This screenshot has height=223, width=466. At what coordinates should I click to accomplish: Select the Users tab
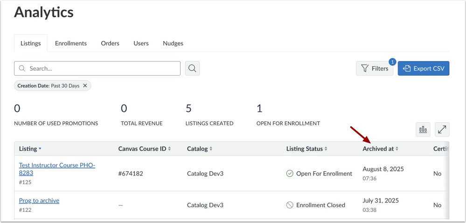[141, 43]
